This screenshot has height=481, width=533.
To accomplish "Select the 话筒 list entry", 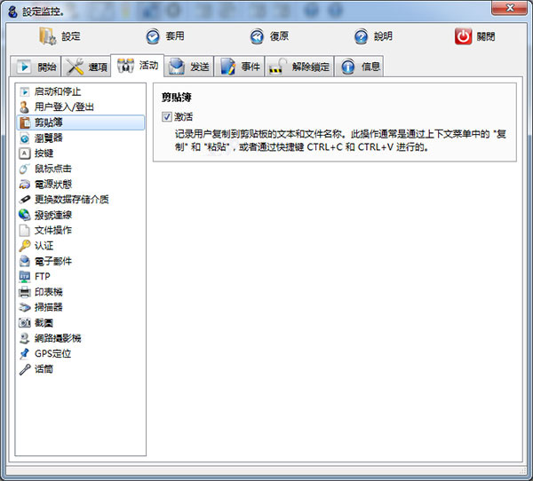I will [80, 369].
